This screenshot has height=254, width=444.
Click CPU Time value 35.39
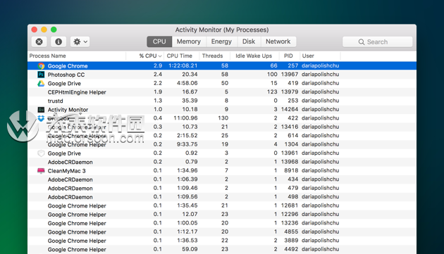coord(190,101)
